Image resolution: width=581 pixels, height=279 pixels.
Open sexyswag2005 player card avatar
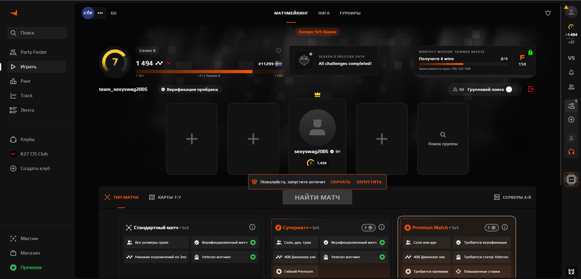pyautogui.click(x=317, y=127)
